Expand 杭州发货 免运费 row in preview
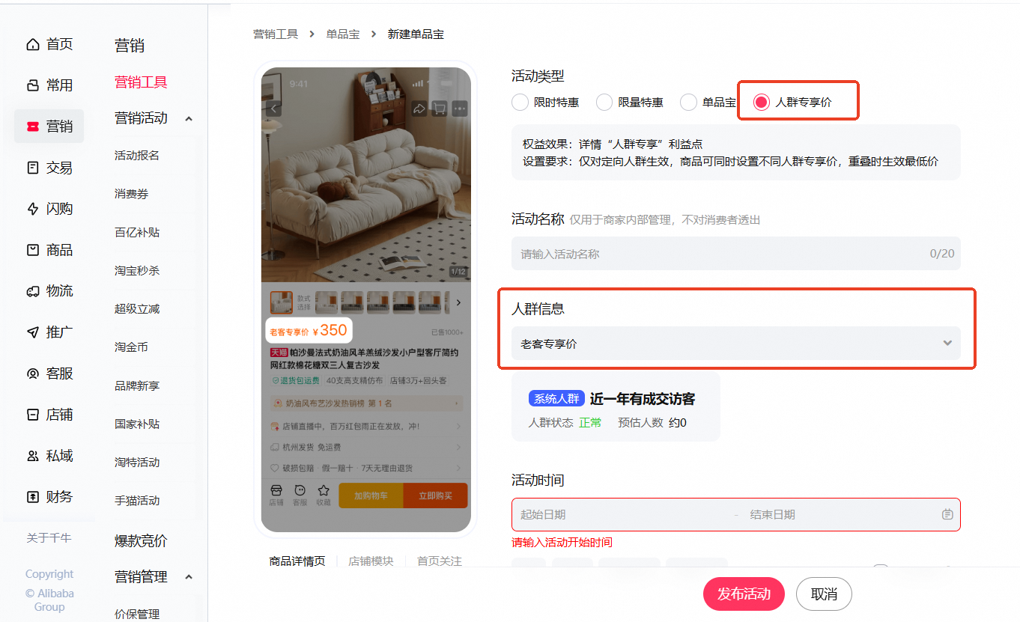The height and width of the screenshot is (622, 1020). (x=366, y=447)
